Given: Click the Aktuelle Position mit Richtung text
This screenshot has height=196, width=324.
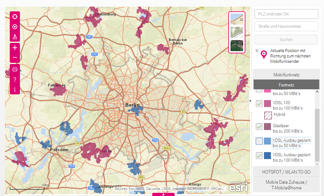Looking at the screenshot, I should tap(290, 56).
